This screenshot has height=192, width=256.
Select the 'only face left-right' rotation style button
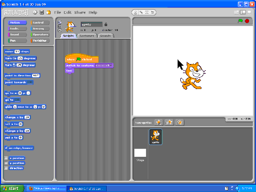click(60, 26)
